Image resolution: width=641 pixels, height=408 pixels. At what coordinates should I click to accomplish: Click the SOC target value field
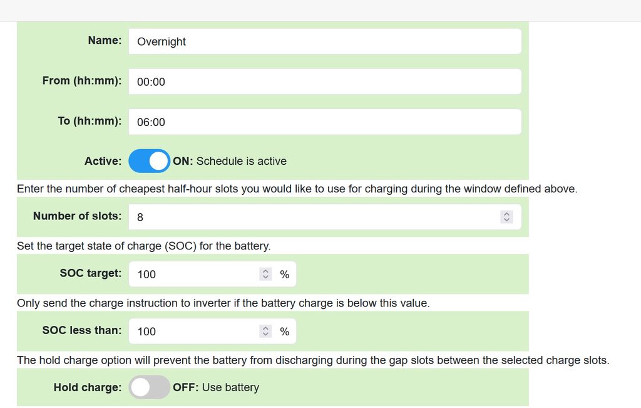(x=194, y=274)
